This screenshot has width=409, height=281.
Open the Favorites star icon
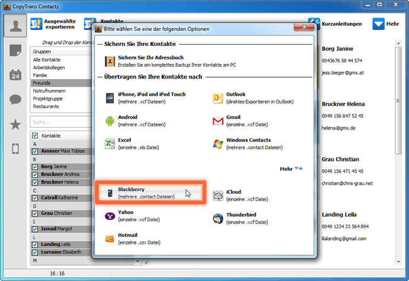[15, 124]
